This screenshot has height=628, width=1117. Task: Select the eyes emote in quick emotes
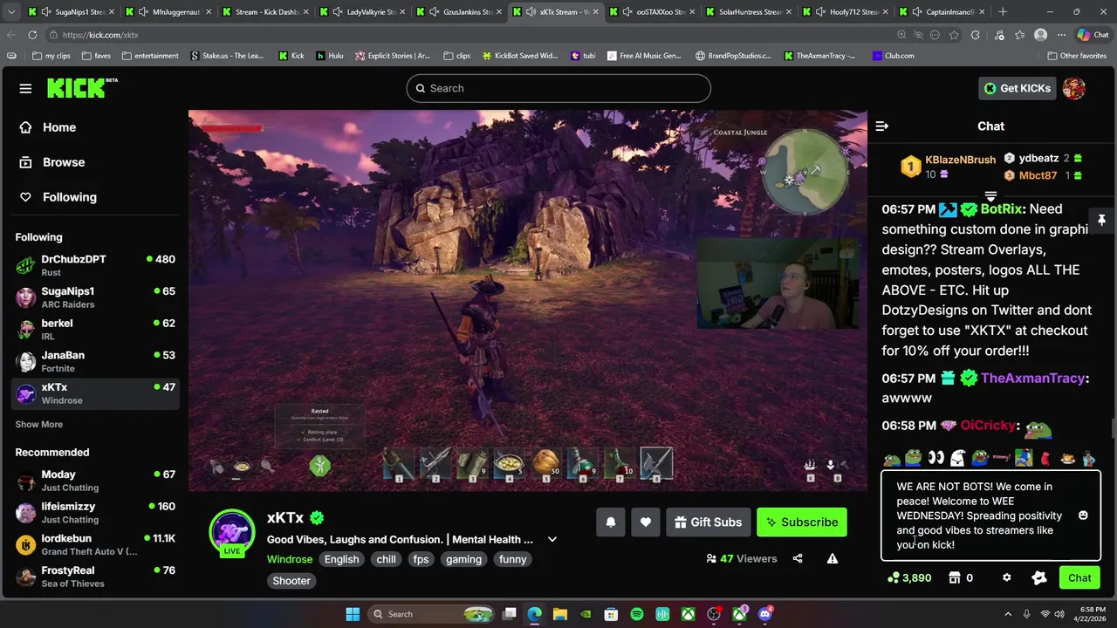point(935,458)
